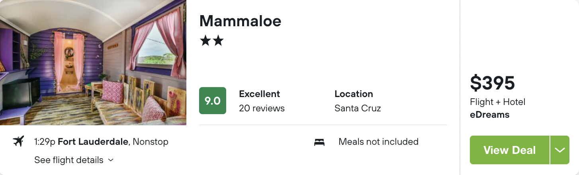Click the green View Deal button
The height and width of the screenshot is (175, 579).
pos(510,150)
